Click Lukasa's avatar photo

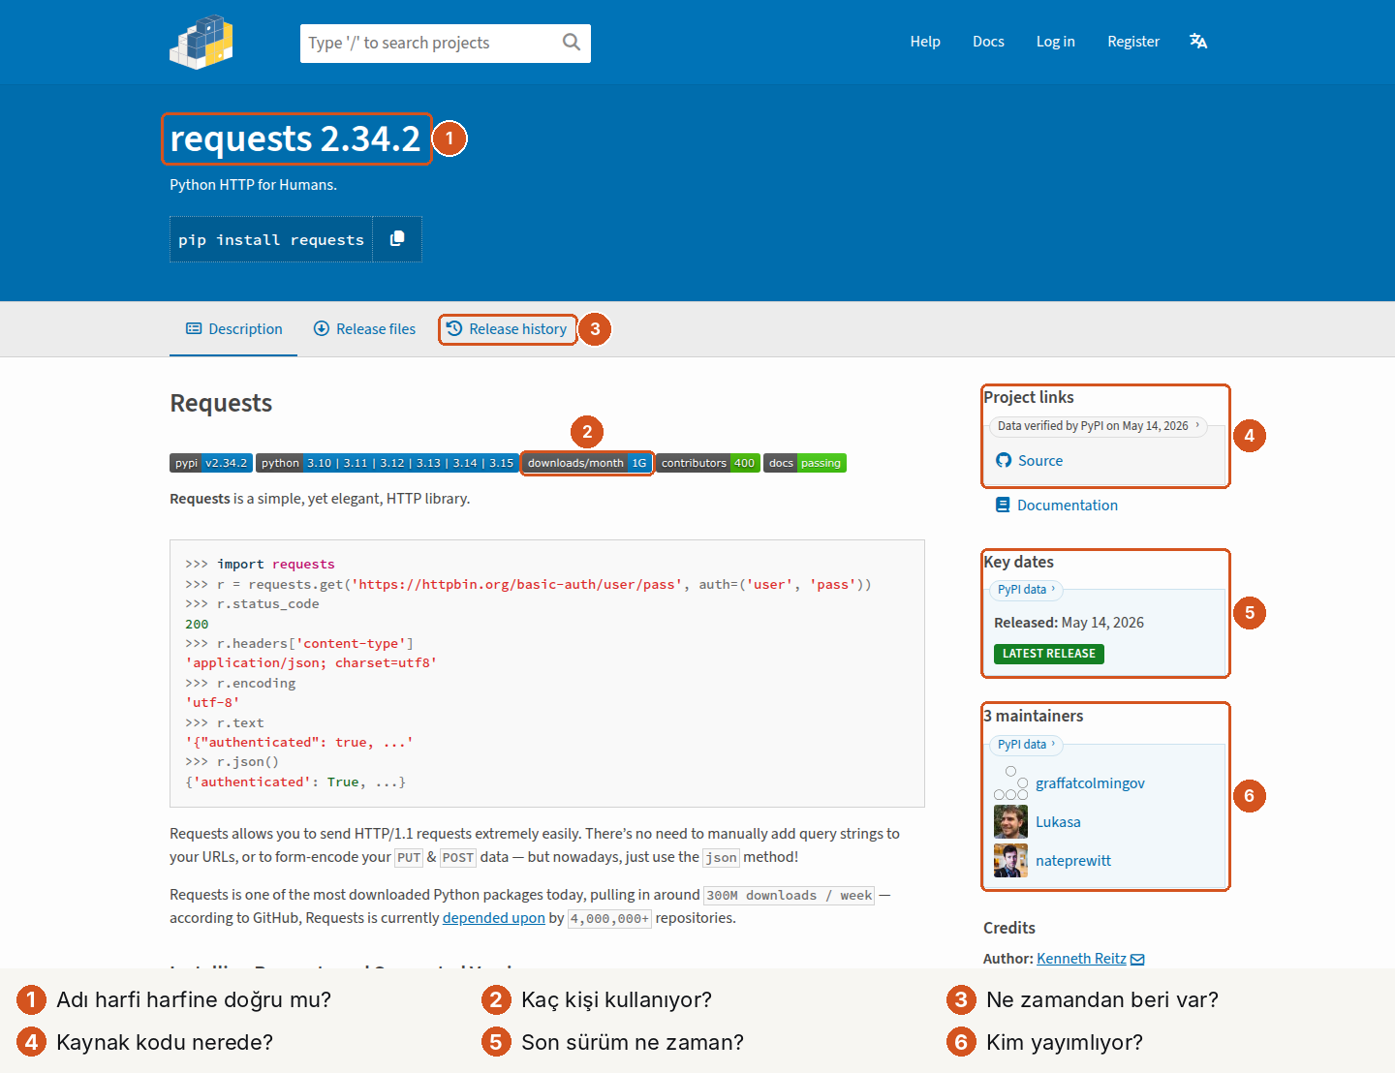coord(1010,821)
